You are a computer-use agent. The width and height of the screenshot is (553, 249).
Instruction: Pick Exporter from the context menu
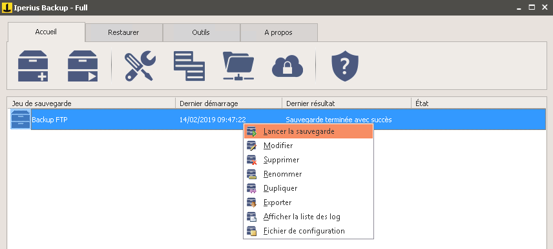(x=309, y=202)
